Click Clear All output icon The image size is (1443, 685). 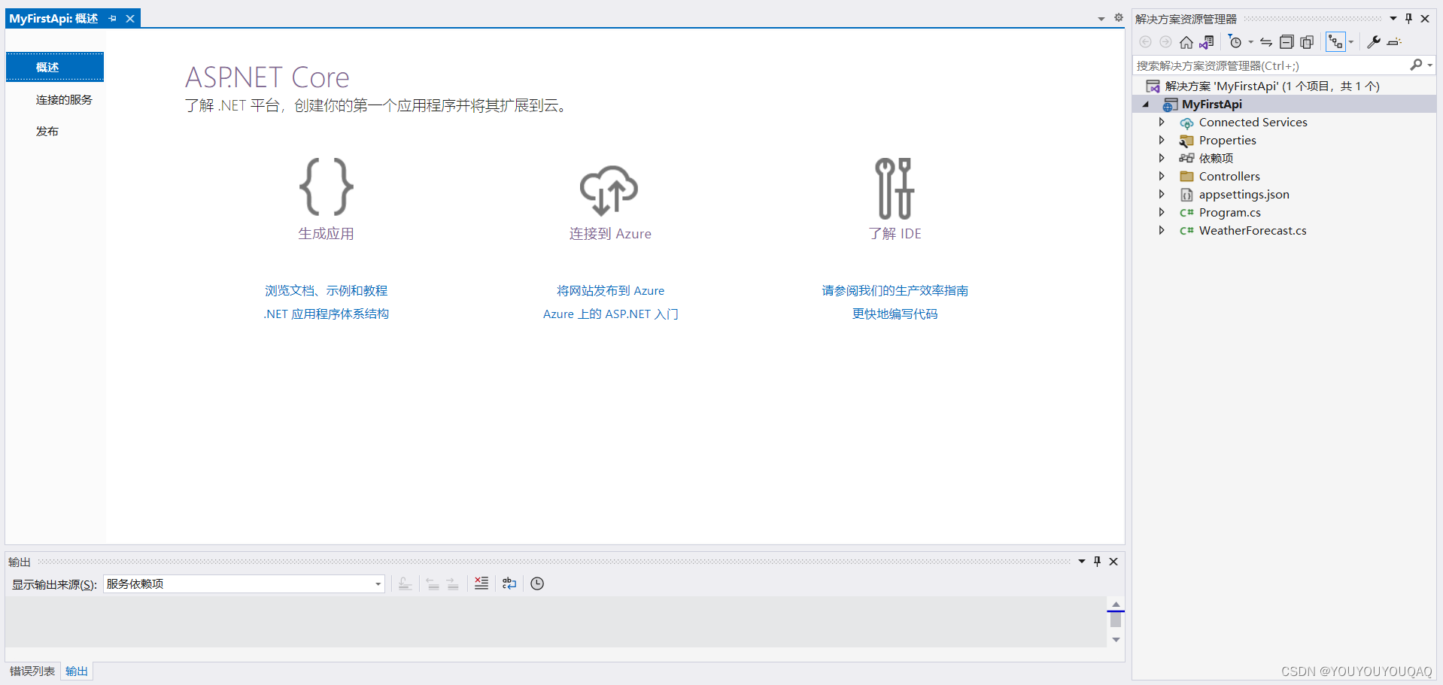(482, 583)
